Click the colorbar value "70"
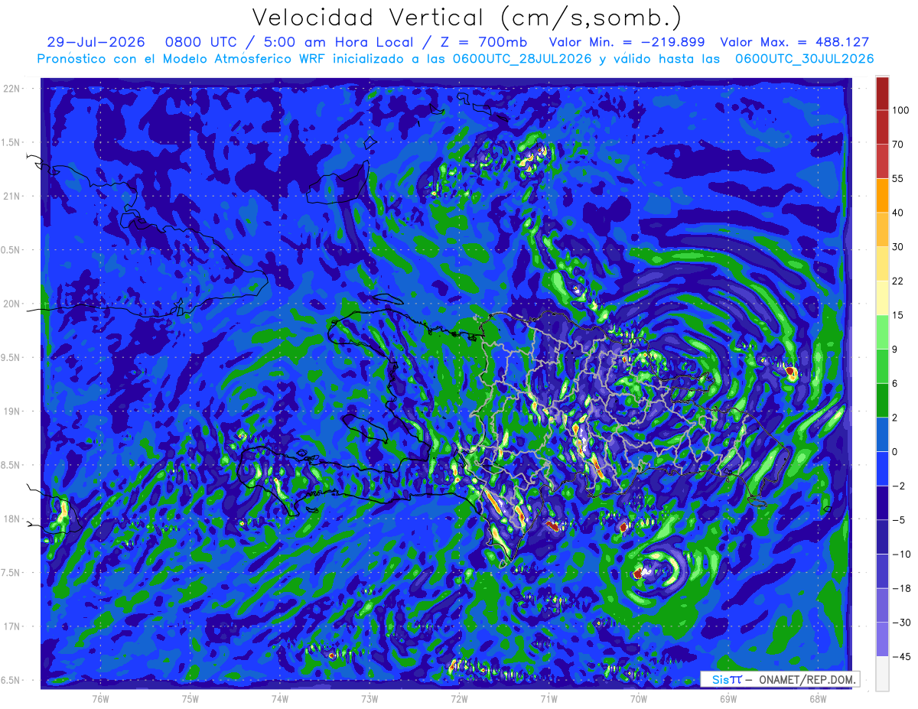 click(x=897, y=145)
